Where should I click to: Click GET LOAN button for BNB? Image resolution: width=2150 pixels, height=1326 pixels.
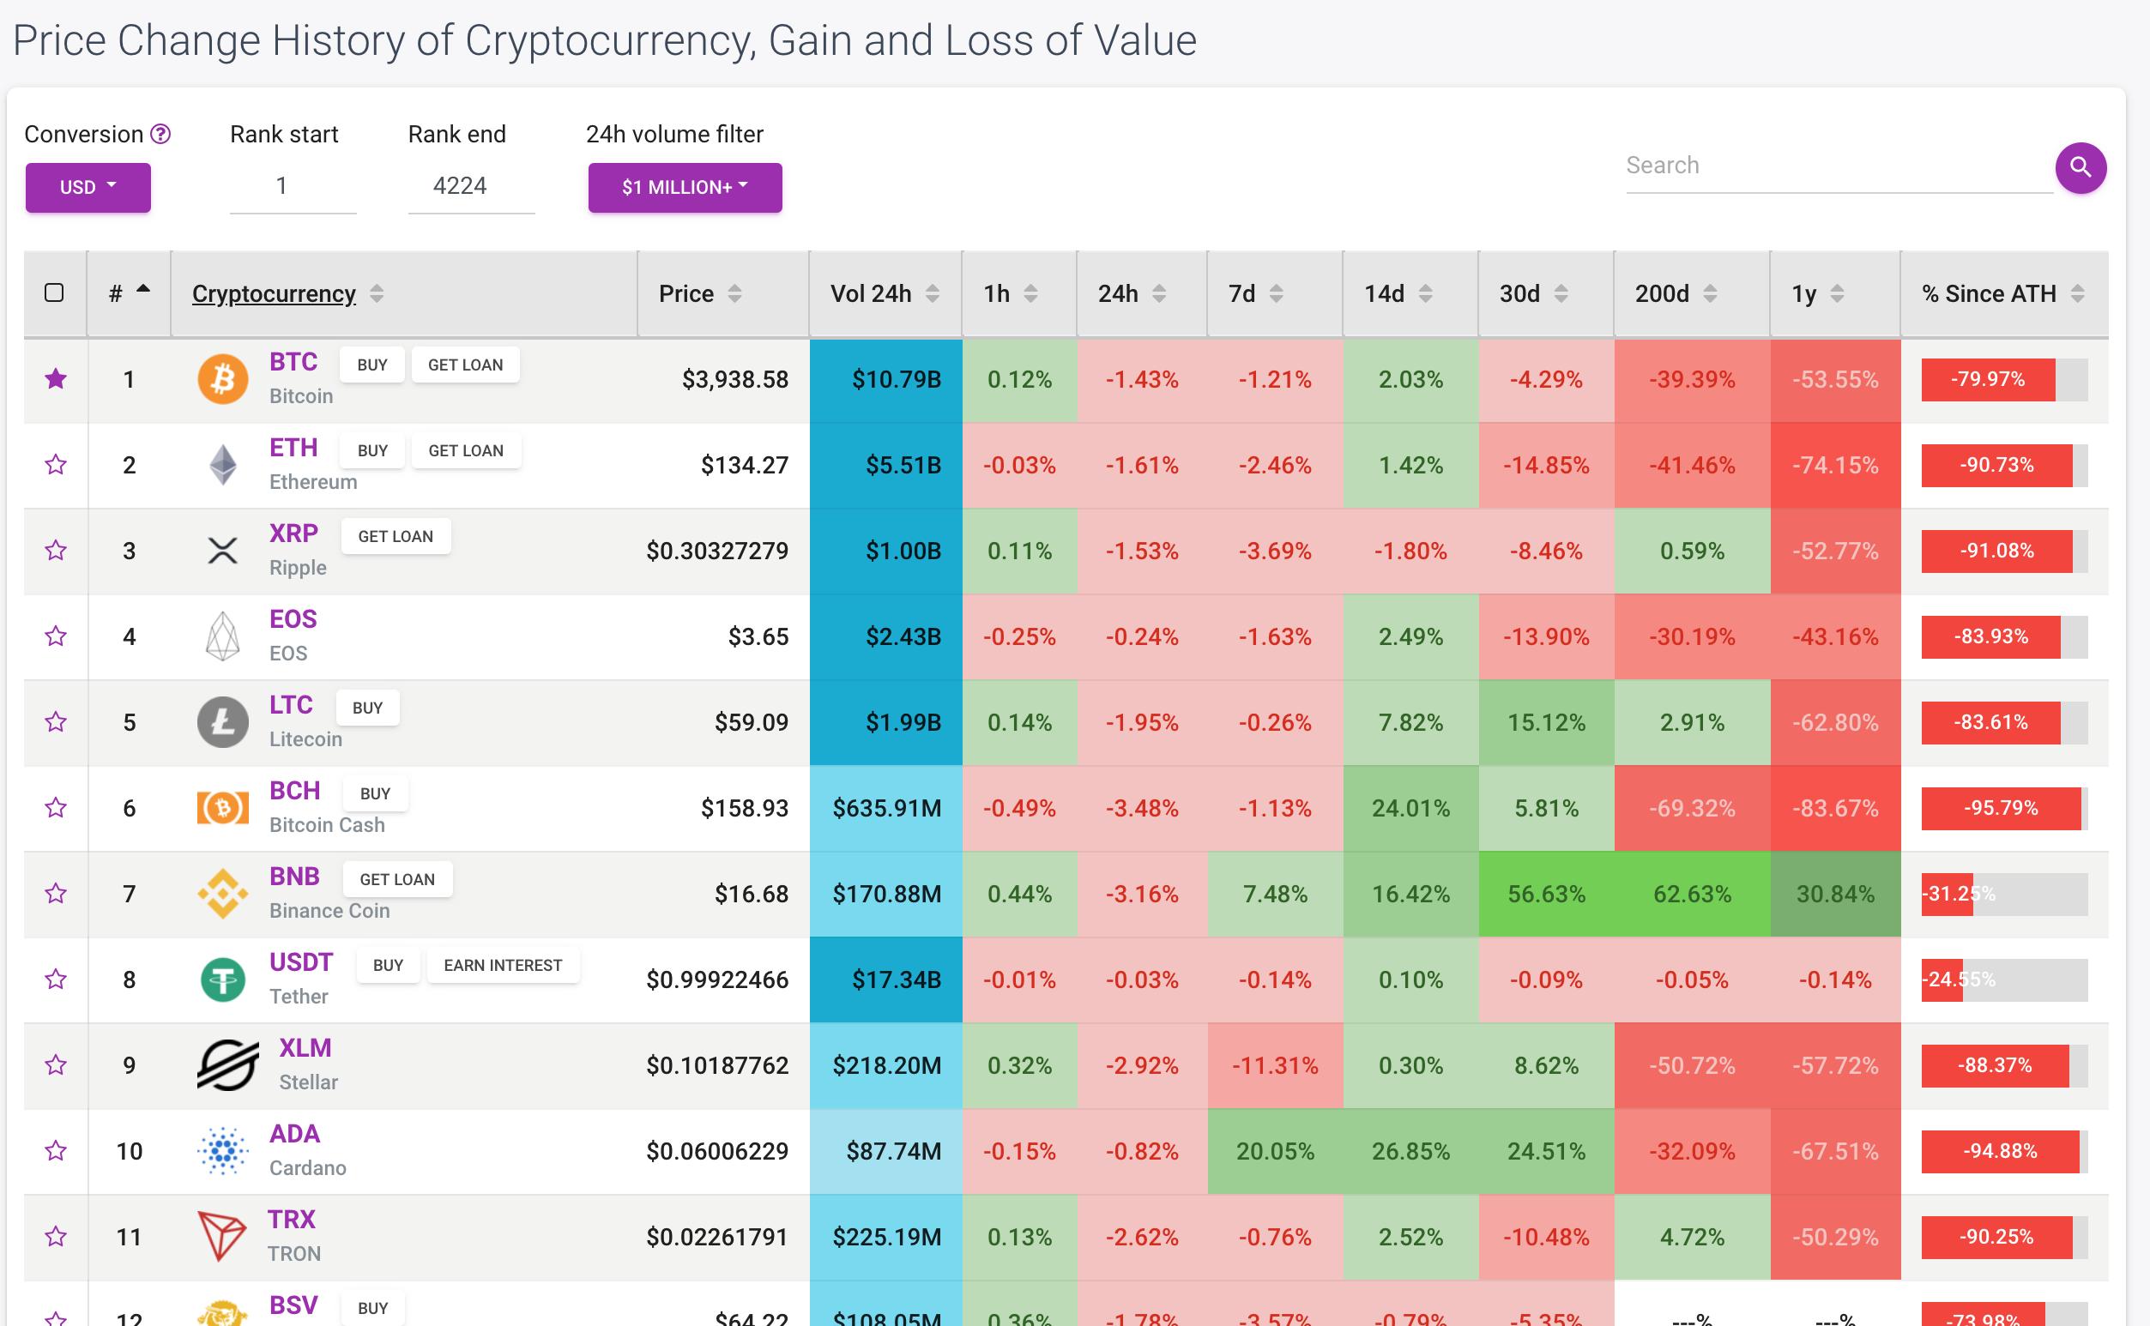click(397, 880)
